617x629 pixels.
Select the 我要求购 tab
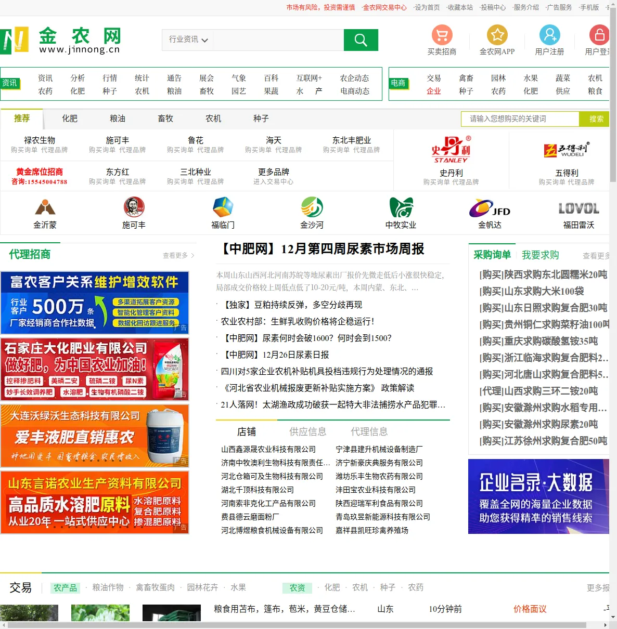[541, 255]
